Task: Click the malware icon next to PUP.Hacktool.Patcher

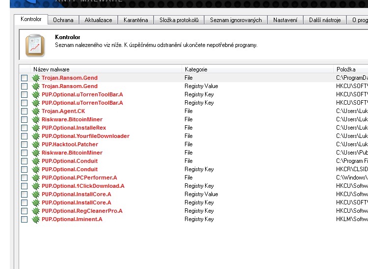Action: [x=36, y=144]
